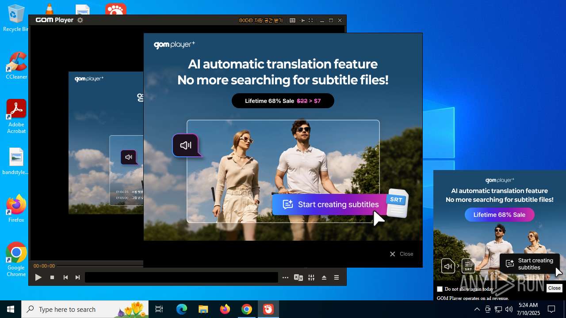Click Start creating subtitles in corner ad
566x318 pixels.
(530, 264)
